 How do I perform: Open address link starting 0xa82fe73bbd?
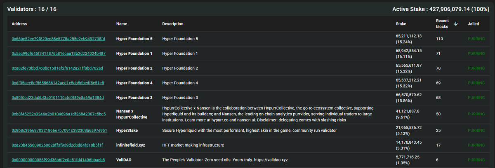[x=57, y=68]
